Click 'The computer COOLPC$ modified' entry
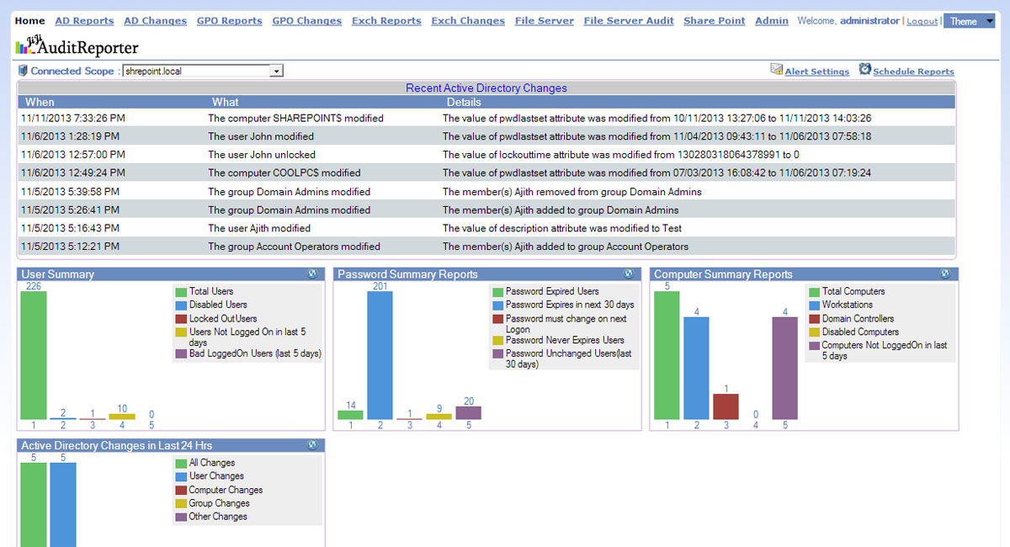The width and height of the screenshot is (1010, 547). (284, 173)
